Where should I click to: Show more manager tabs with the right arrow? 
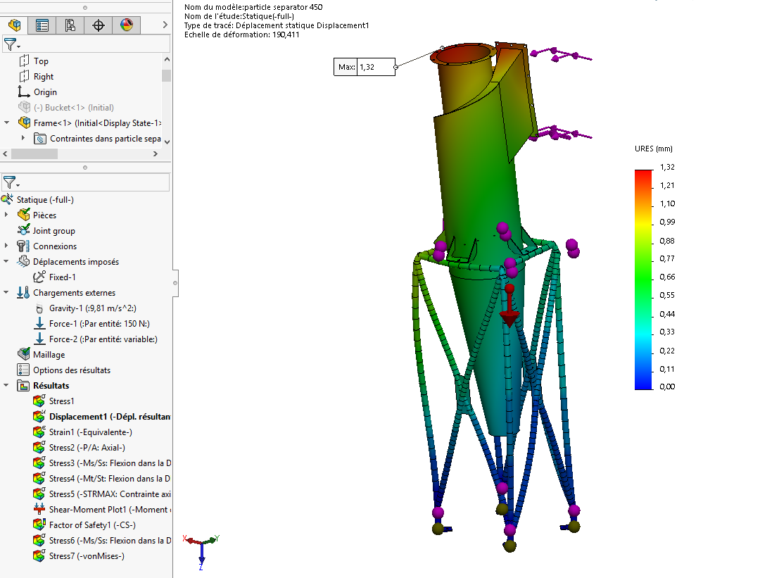[x=165, y=25]
